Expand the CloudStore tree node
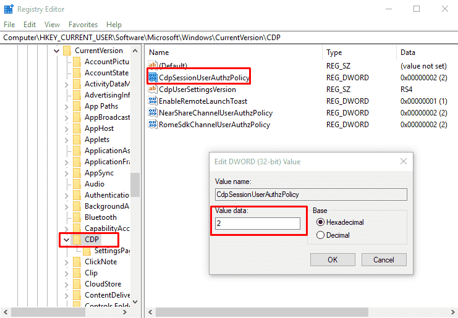458x318 pixels. [67, 284]
